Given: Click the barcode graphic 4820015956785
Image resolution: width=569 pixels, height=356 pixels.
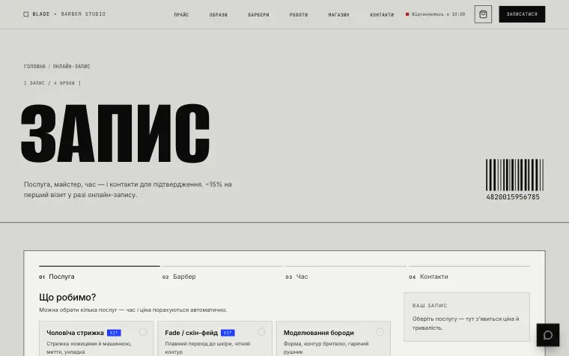Looking at the screenshot, I should (x=514, y=179).
